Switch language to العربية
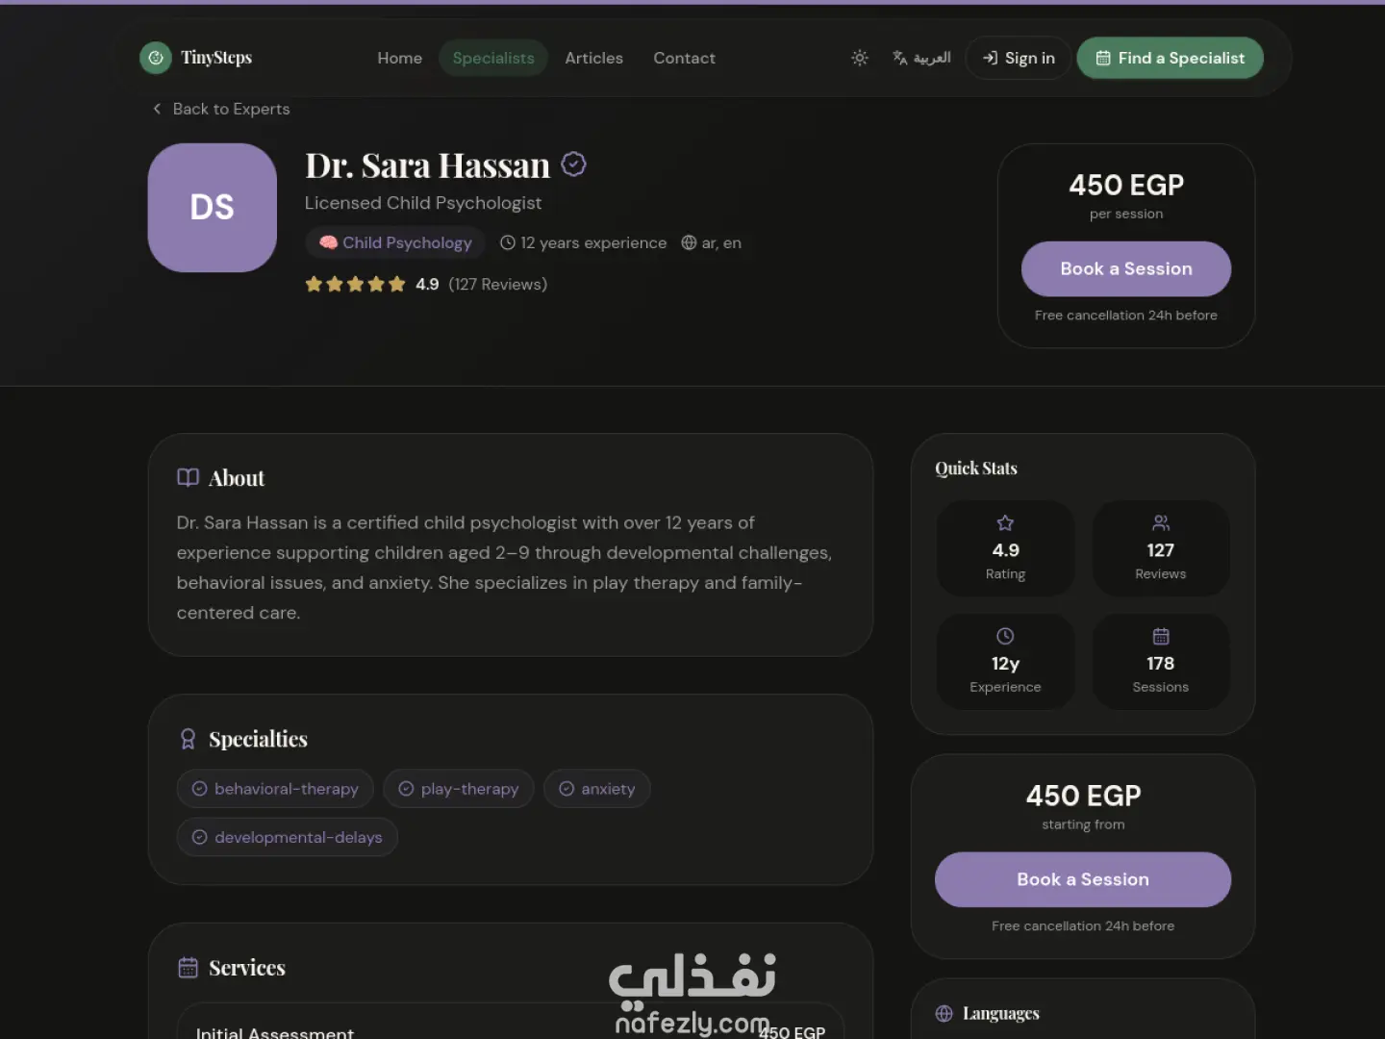The image size is (1385, 1039). pos(921,58)
